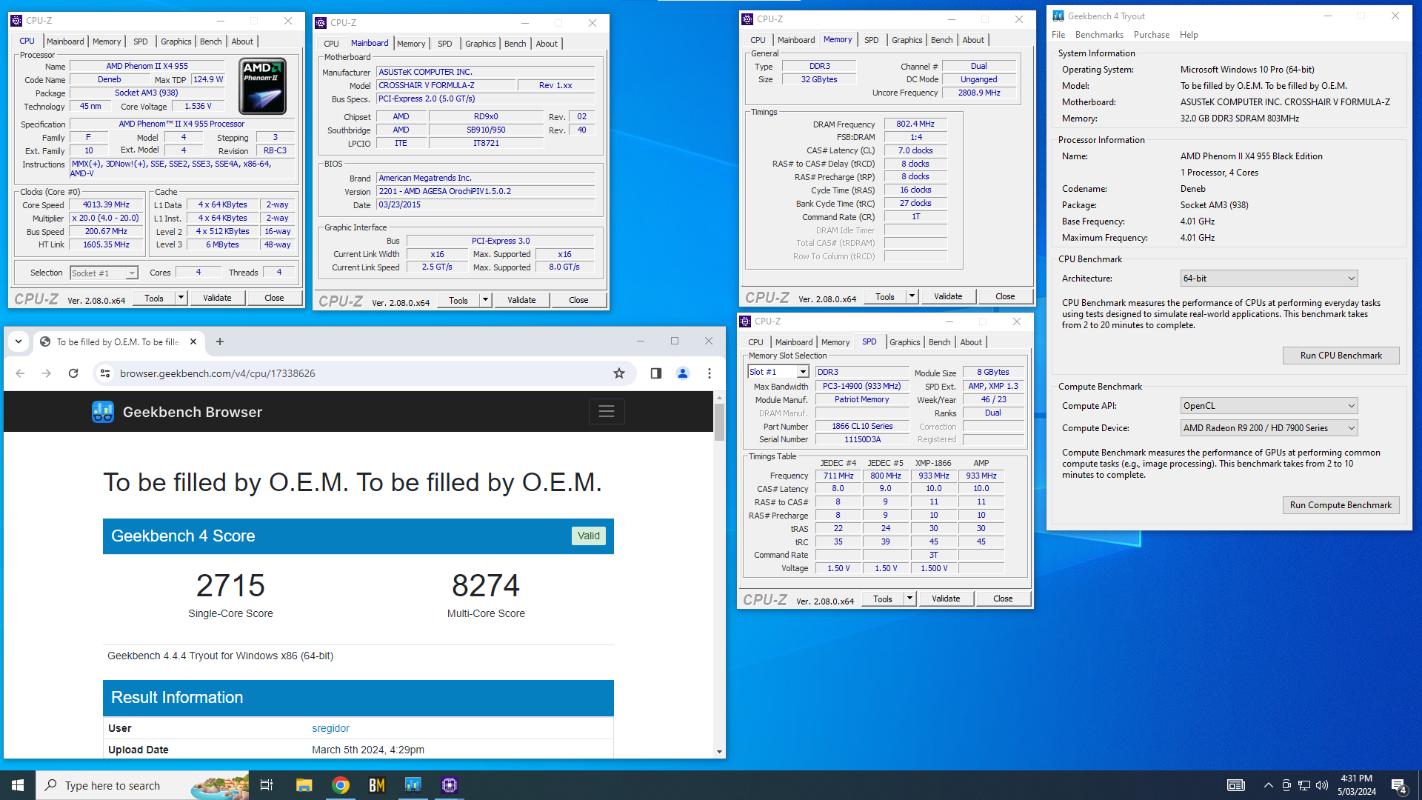Expand Slot #1 memory slot dropdown
Image resolution: width=1422 pixels, height=800 pixels.
tap(802, 372)
